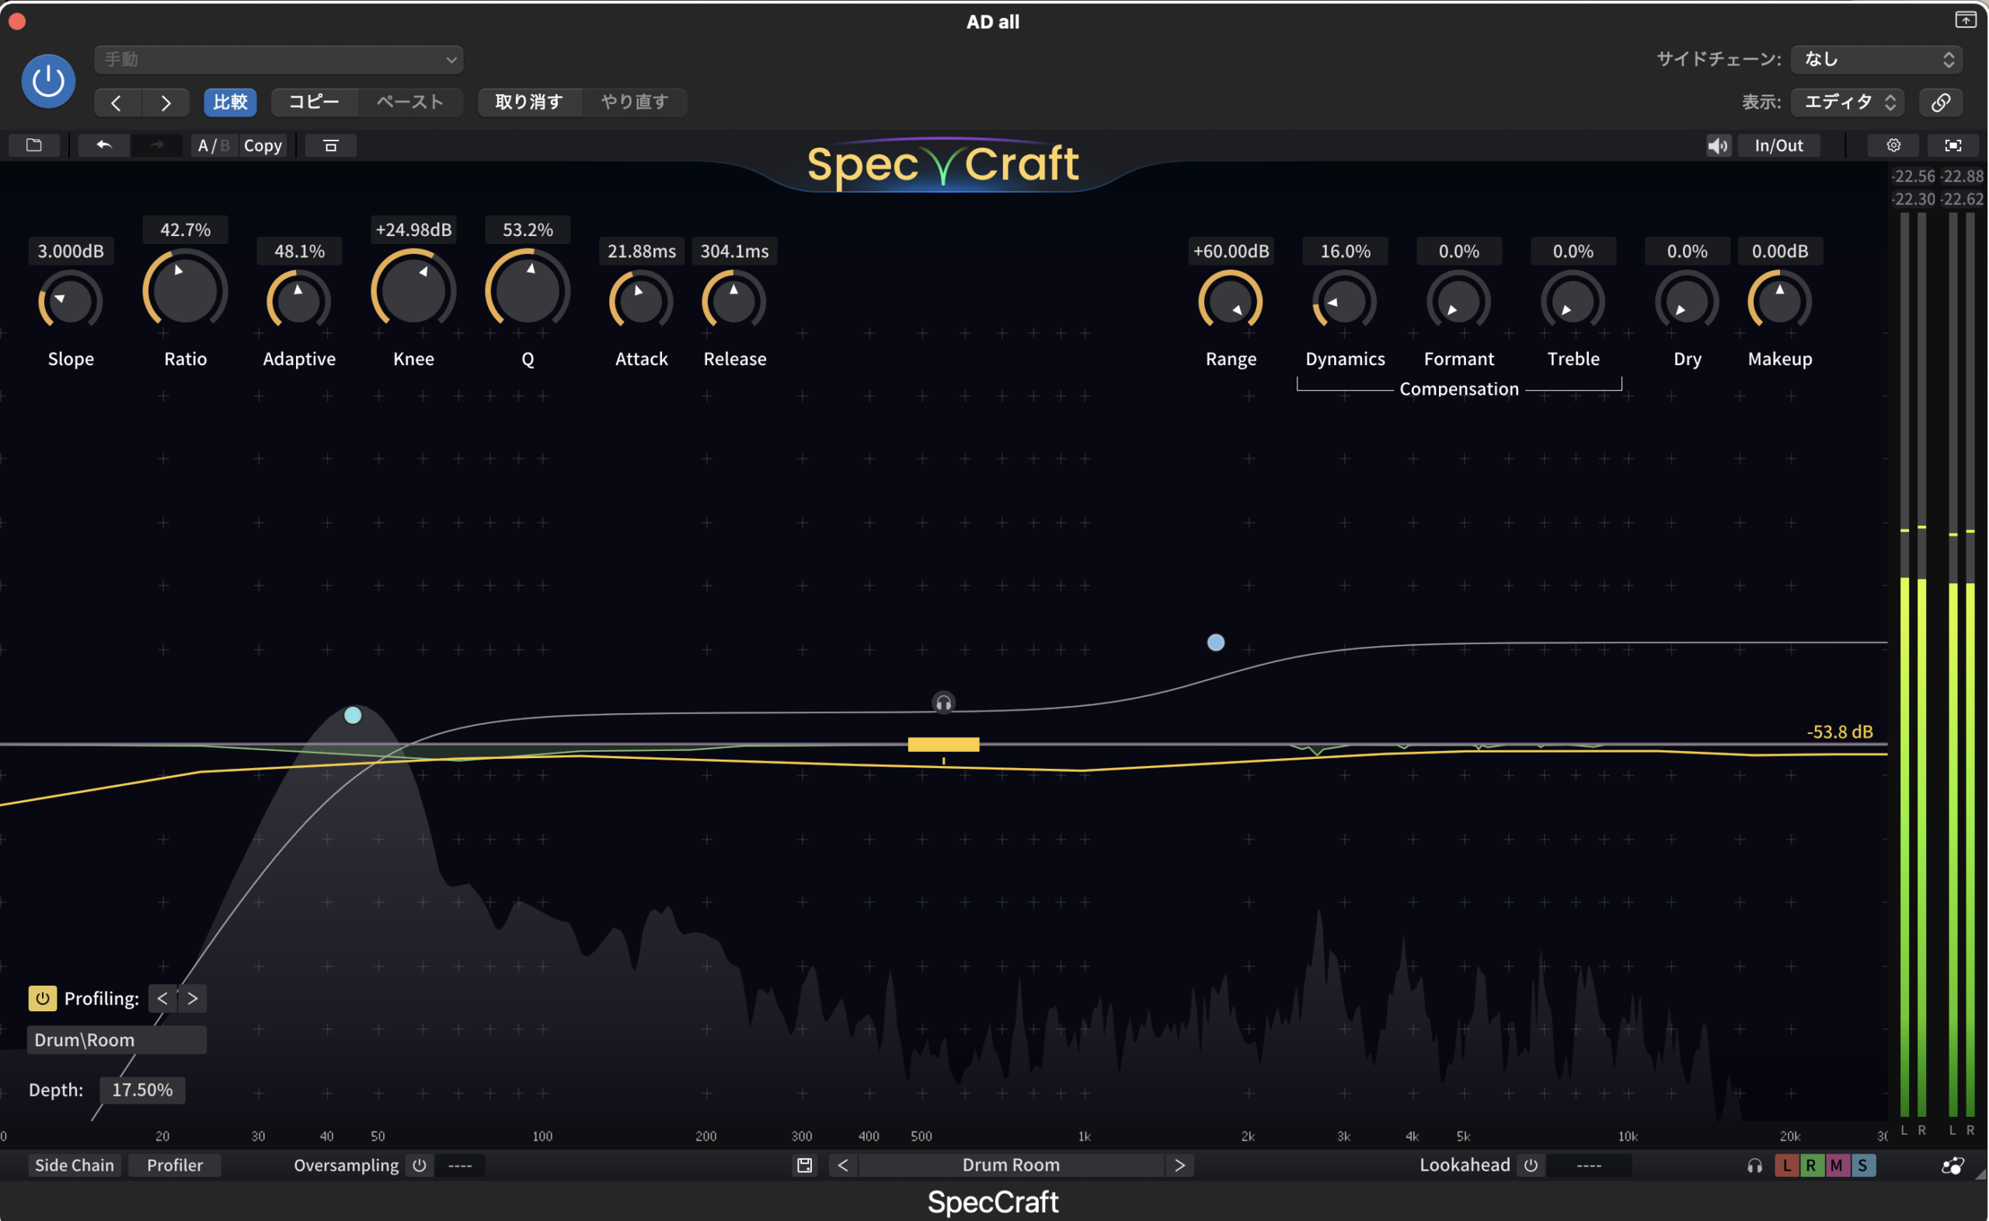Select next profile with Profiling right arrow
This screenshot has width=1989, height=1221.
(192, 998)
